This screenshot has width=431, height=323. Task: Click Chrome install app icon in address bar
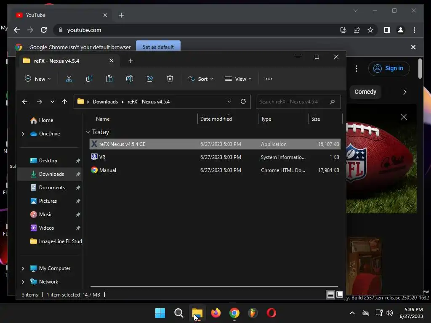coord(343,30)
